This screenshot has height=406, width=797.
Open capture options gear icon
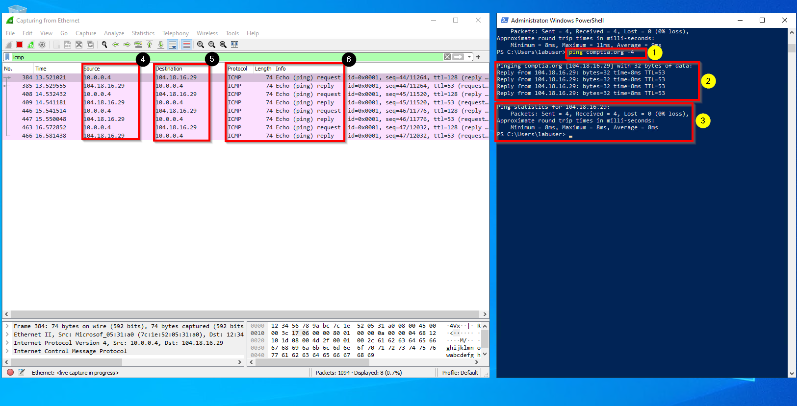pos(42,45)
